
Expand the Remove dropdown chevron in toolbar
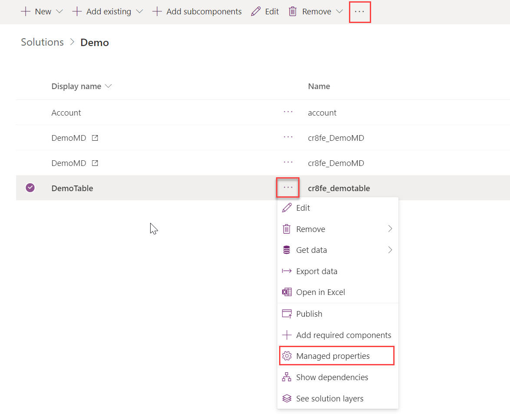click(x=339, y=11)
